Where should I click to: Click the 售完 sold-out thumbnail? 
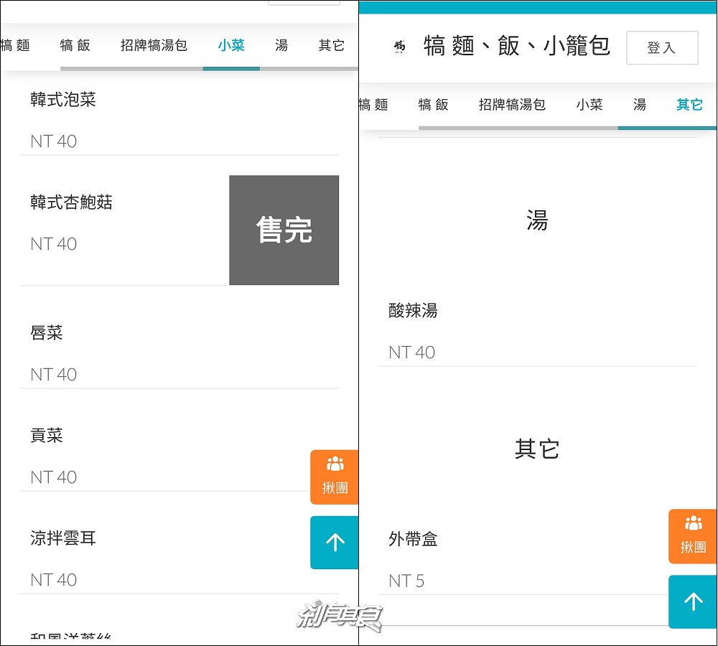(284, 230)
